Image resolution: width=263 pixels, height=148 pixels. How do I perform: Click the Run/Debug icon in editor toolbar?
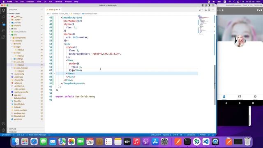point(201,10)
